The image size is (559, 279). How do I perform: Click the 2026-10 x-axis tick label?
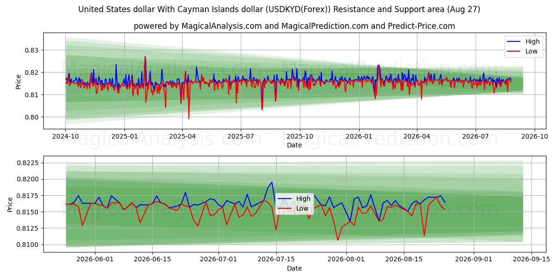click(x=534, y=137)
